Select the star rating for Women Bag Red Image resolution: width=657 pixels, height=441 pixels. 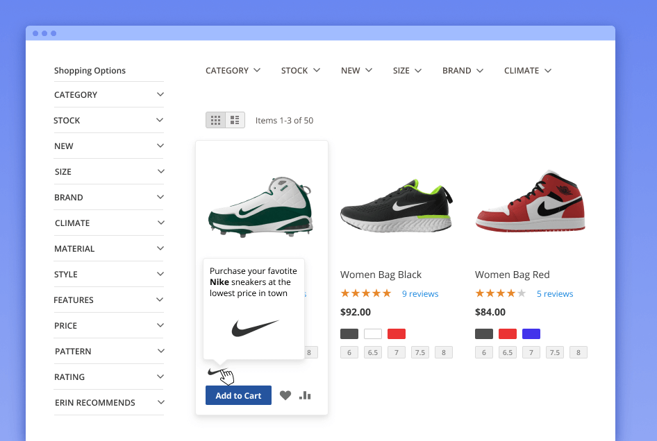tap(500, 293)
